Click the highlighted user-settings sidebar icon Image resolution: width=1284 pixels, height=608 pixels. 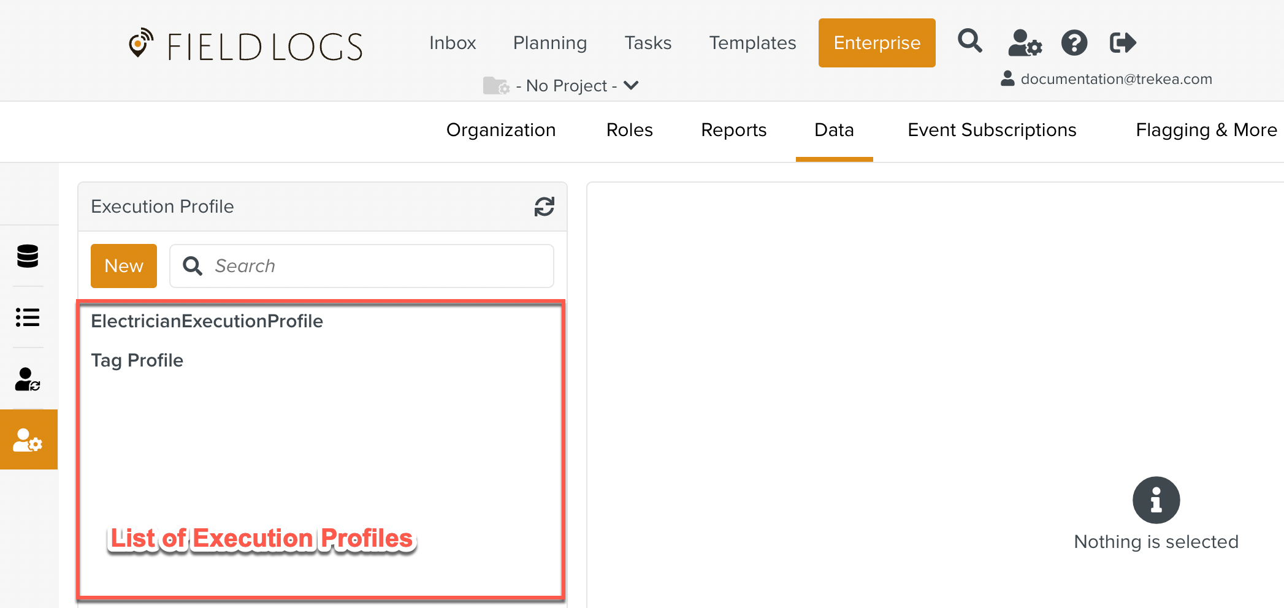pos(27,439)
